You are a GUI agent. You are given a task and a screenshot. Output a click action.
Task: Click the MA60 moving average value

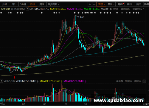106,9
